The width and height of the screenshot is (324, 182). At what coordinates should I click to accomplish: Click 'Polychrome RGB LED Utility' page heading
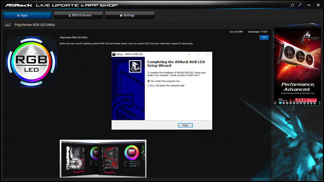pyautogui.click(x=35, y=25)
